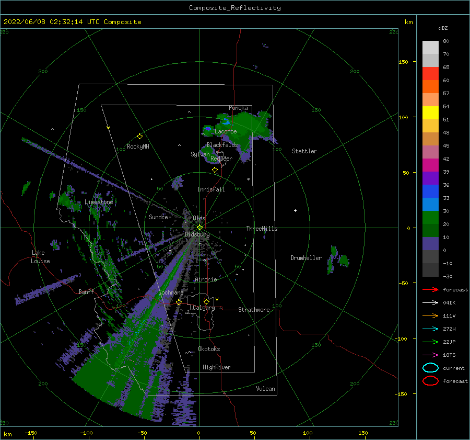Click the Stettler city label
Viewport: 470px width, 440px height.
click(304, 151)
